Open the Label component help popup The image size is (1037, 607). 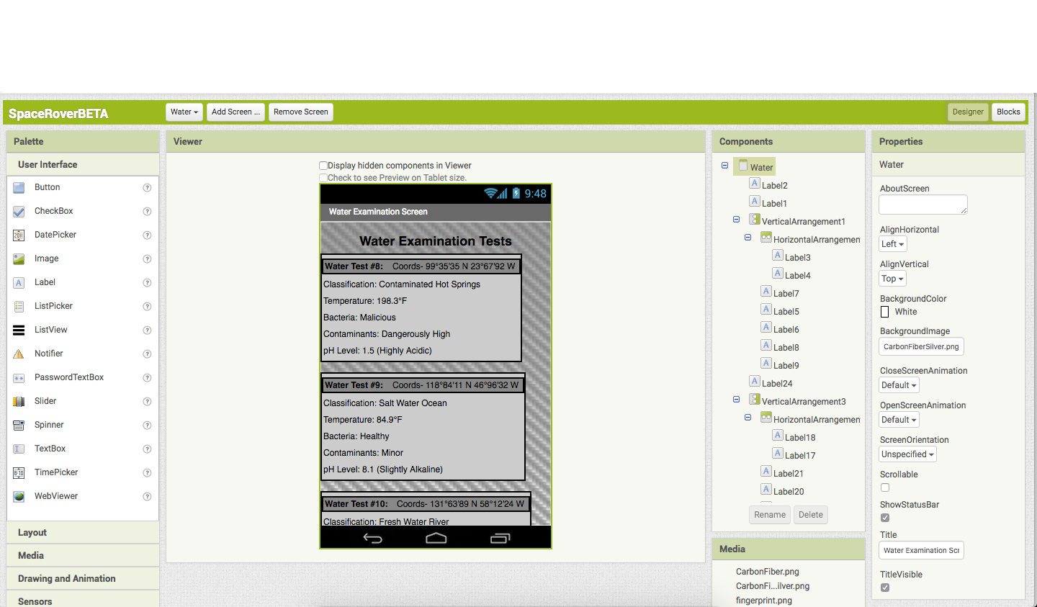pyautogui.click(x=147, y=282)
